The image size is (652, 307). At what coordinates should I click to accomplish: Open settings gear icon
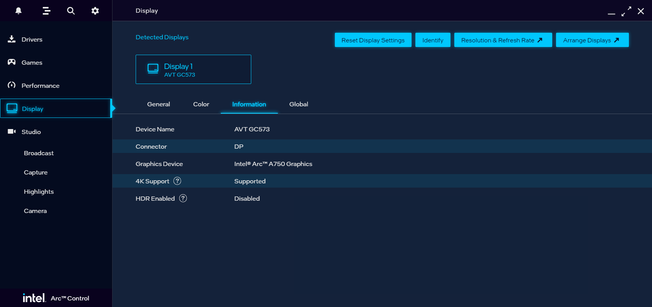click(95, 11)
